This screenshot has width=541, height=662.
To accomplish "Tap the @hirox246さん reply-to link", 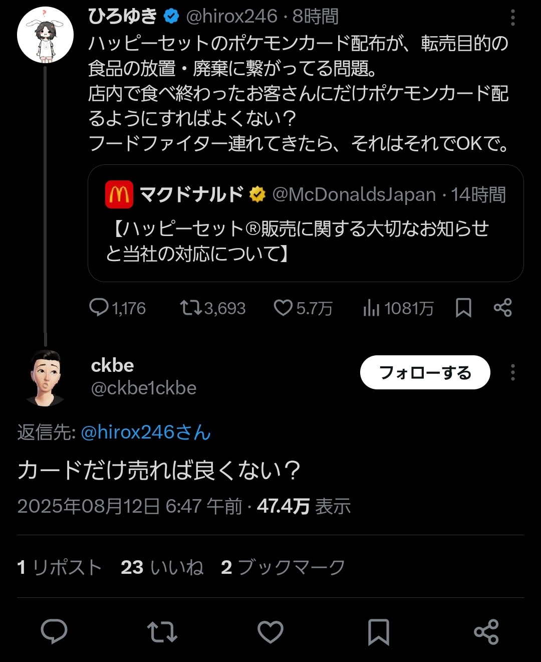I will tap(146, 432).
